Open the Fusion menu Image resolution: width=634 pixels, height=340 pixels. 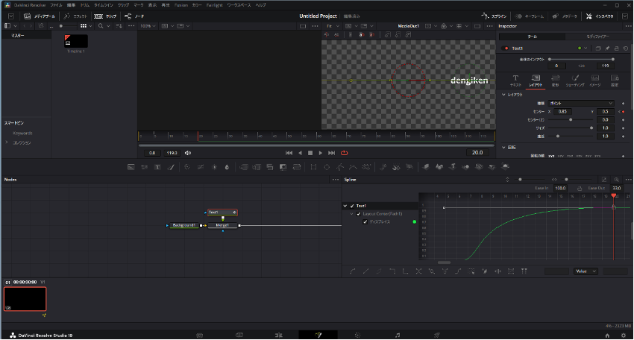[x=181, y=4]
